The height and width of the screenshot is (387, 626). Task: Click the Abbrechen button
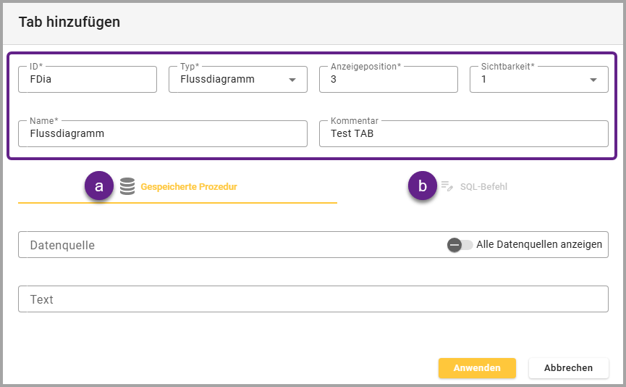click(x=568, y=367)
